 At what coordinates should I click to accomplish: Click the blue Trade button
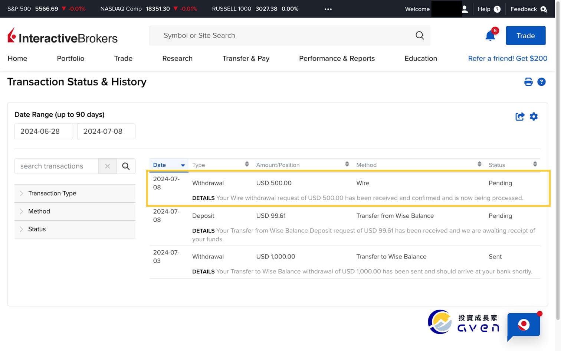pyautogui.click(x=526, y=36)
